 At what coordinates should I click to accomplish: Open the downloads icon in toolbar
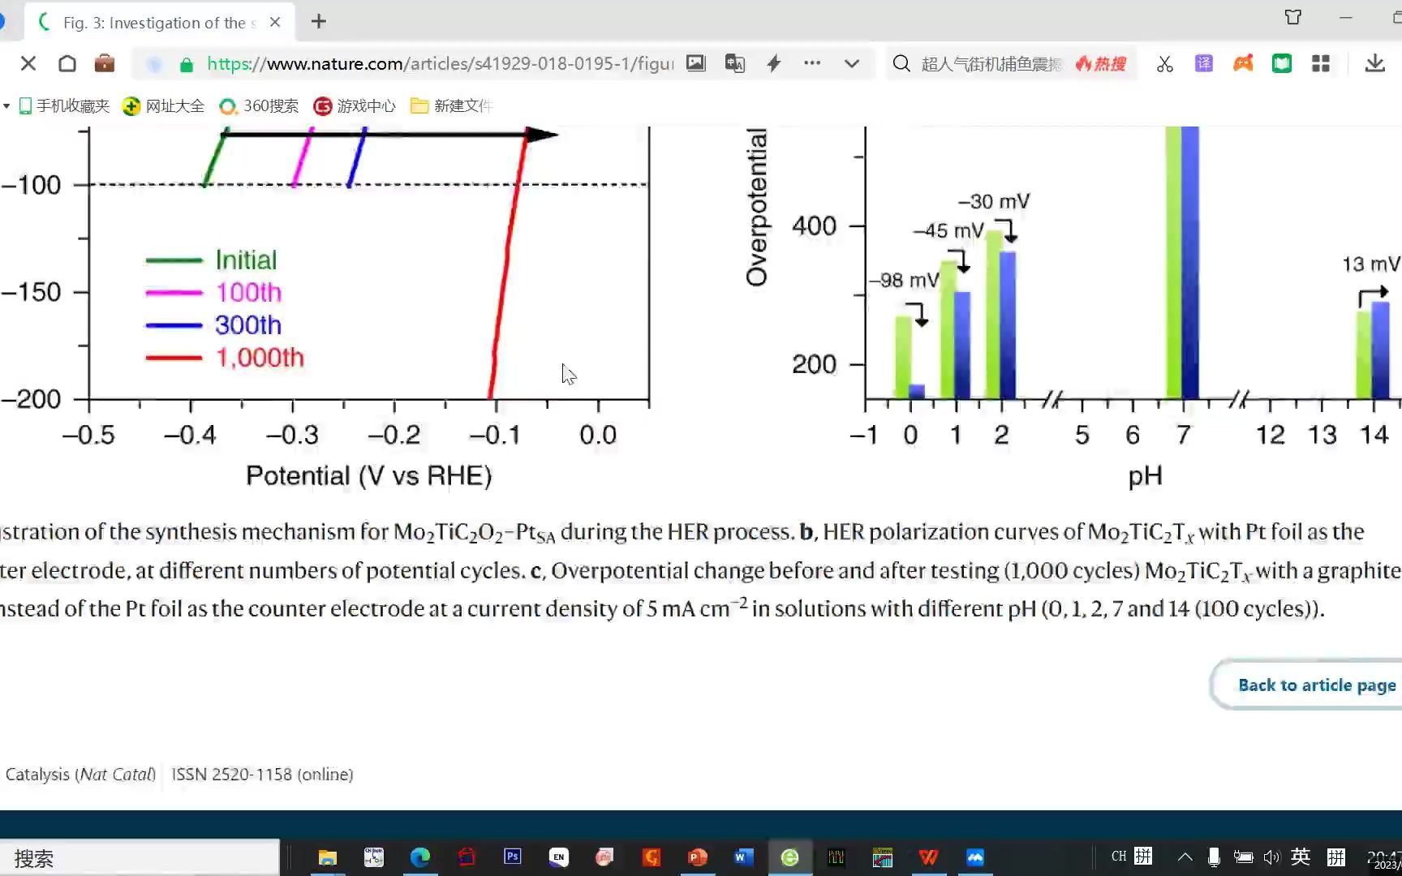(1374, 63)
